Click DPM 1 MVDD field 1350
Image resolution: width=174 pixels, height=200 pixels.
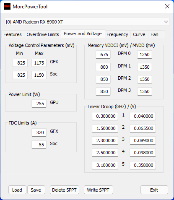click(145, 67)
